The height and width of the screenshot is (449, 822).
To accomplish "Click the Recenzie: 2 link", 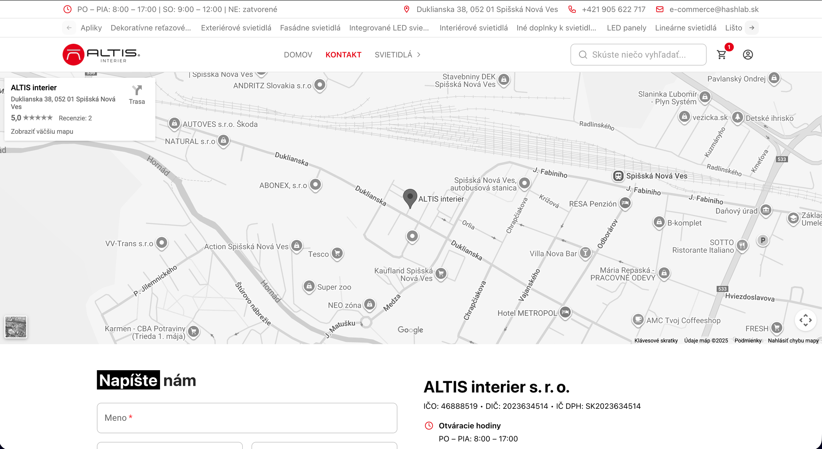I will (x=75, y=118).
